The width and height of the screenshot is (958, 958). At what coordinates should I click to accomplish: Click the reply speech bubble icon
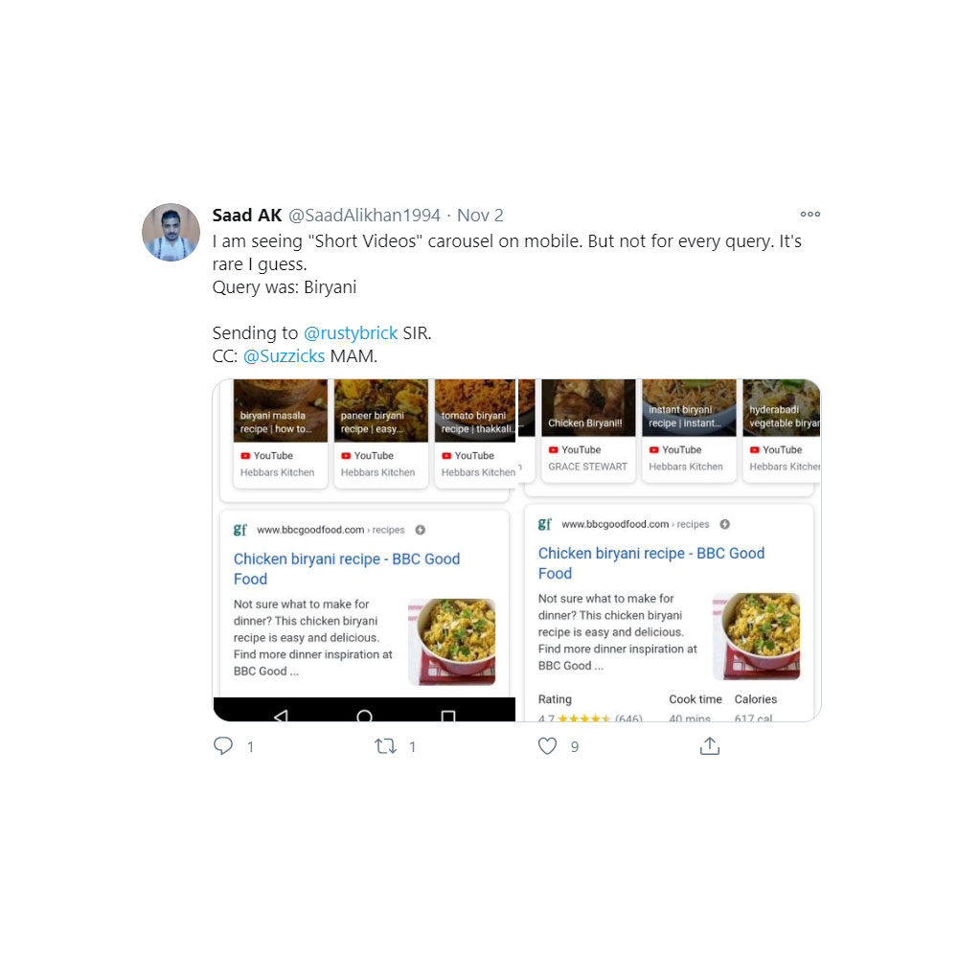[223, 746]
